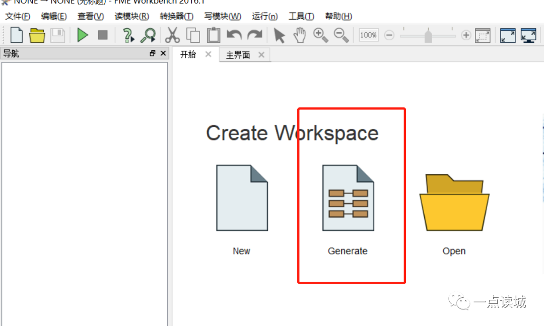Close the 开始 tab
The height and width of the screenshot is (326, 544).
[208, 54]
